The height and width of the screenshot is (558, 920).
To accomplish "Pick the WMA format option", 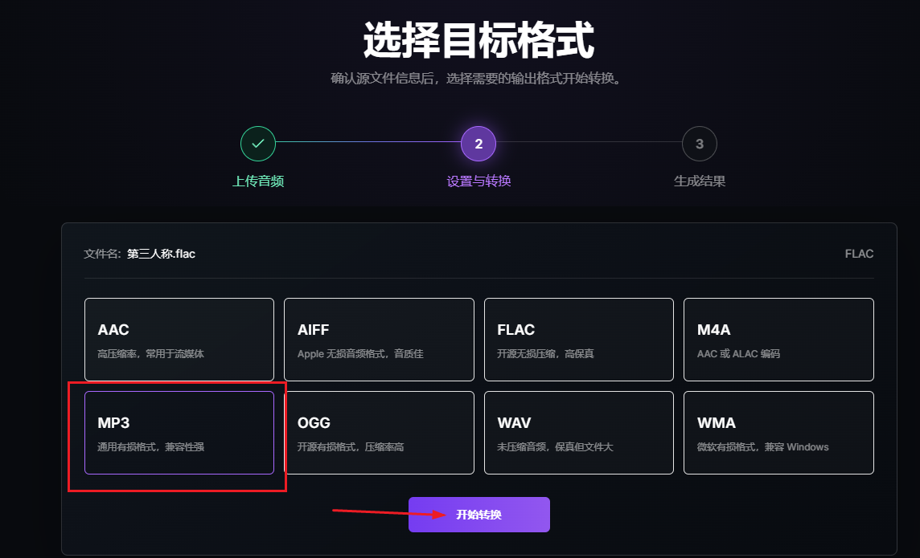I will pos(778,433).
